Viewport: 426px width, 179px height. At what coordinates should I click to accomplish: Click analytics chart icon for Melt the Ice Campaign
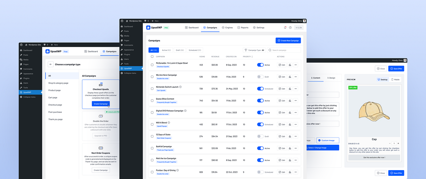coord(290,160)
